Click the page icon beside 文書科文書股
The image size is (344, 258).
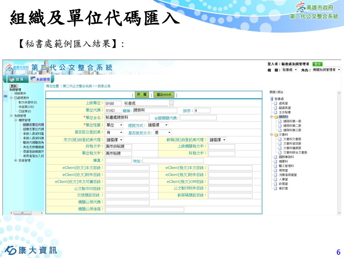280,139
